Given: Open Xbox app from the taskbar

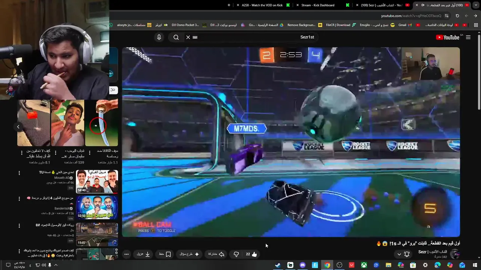Looking at the screenshot, I should 364,265.
